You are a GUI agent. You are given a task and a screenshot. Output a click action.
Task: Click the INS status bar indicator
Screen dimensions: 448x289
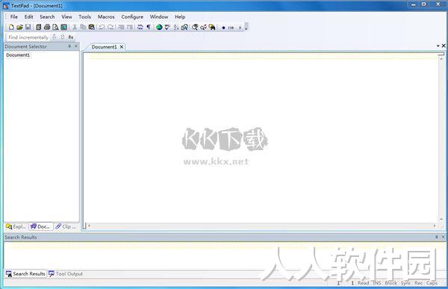pos(377,283)
